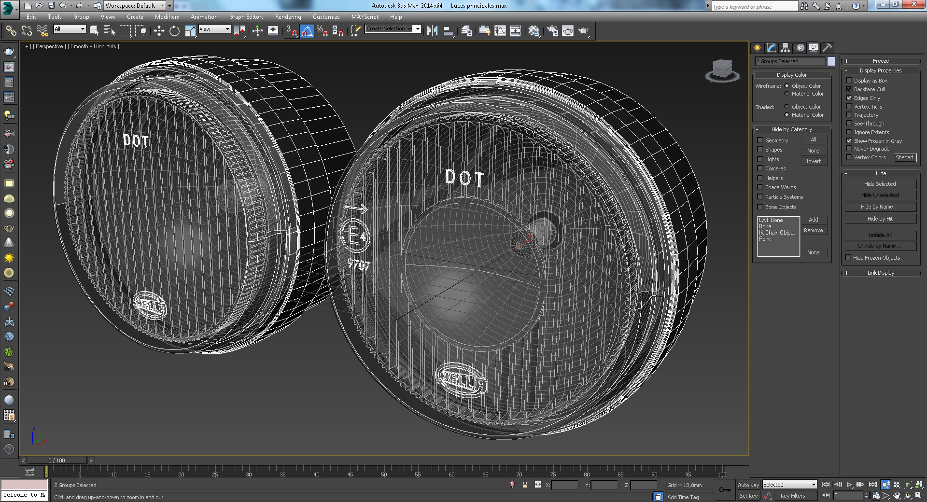The width and height of the screenshot is (927, 502).
Task: Open the Layer Manager
Action: coord(466,31)
